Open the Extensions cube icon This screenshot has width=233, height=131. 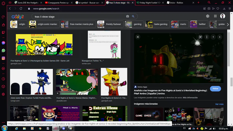pos(3,86)
